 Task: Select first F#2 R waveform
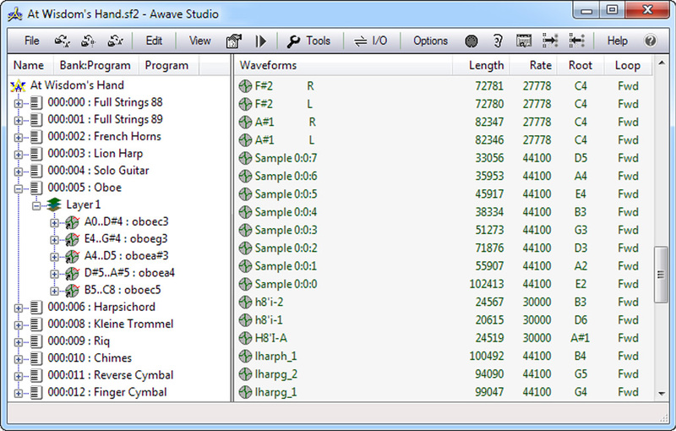tap(284, 86)
